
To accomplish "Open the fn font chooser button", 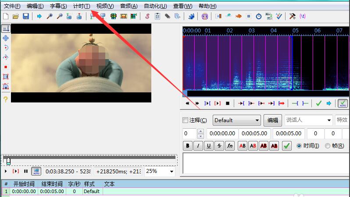I will pyautogui.click(x=230, y=146).
